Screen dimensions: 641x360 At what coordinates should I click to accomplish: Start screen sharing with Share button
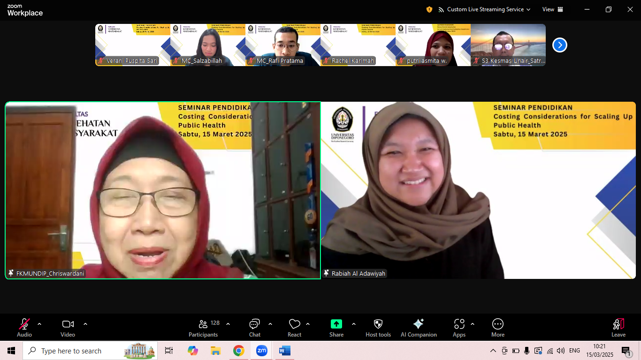pos(336,328)
